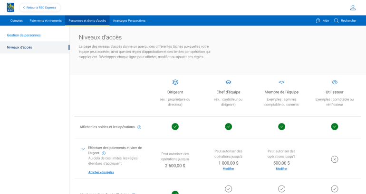Open the user profile icon
This screenshot has width=366, height=194.
click(x=353, y=8)
